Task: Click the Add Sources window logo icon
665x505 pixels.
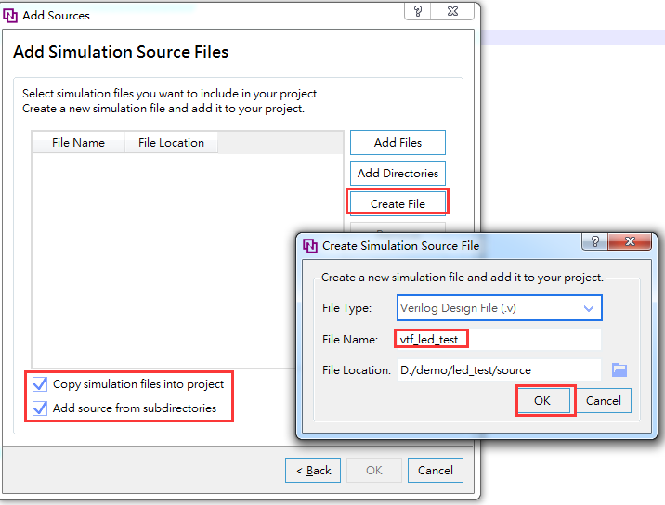Action: (11, 15)
